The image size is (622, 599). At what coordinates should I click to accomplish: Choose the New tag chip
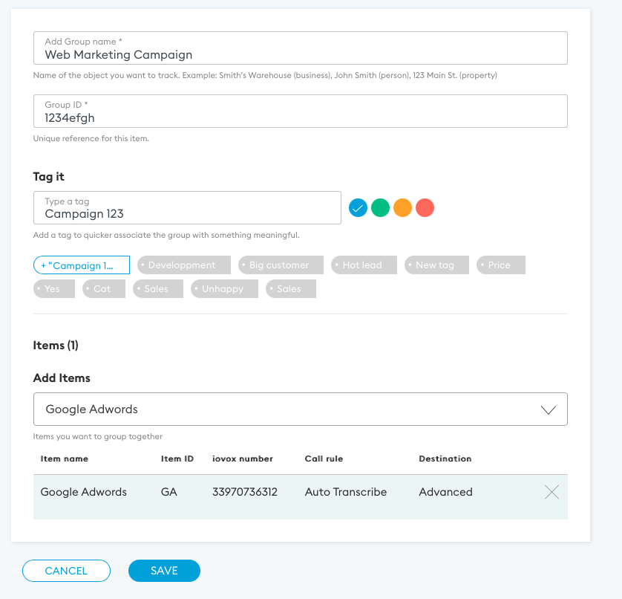tap(436, 265)
